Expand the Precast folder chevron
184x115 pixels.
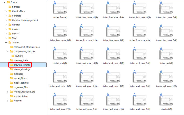(6, 34)
